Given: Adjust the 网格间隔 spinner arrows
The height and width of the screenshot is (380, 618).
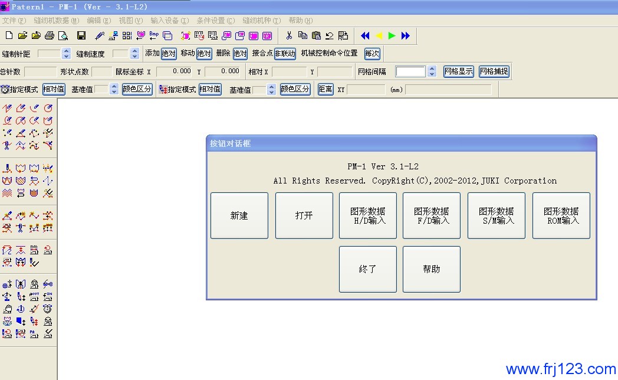Looking at the screenshot, I should [432, 71].
